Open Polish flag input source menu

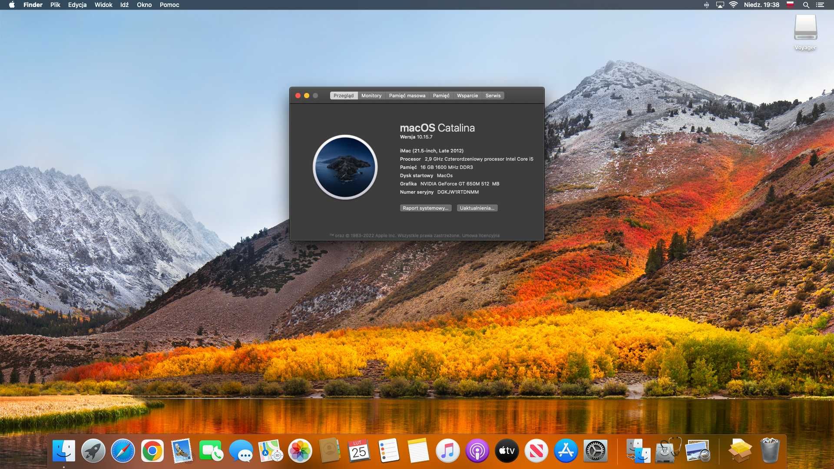(x=791, y=5)
